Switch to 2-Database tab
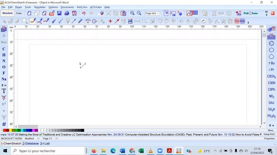This screenshot has height=155, width=277. [x=31, y=143]
